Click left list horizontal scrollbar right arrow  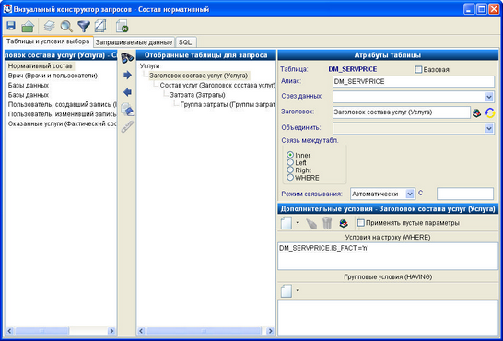(x=111, y=331)
